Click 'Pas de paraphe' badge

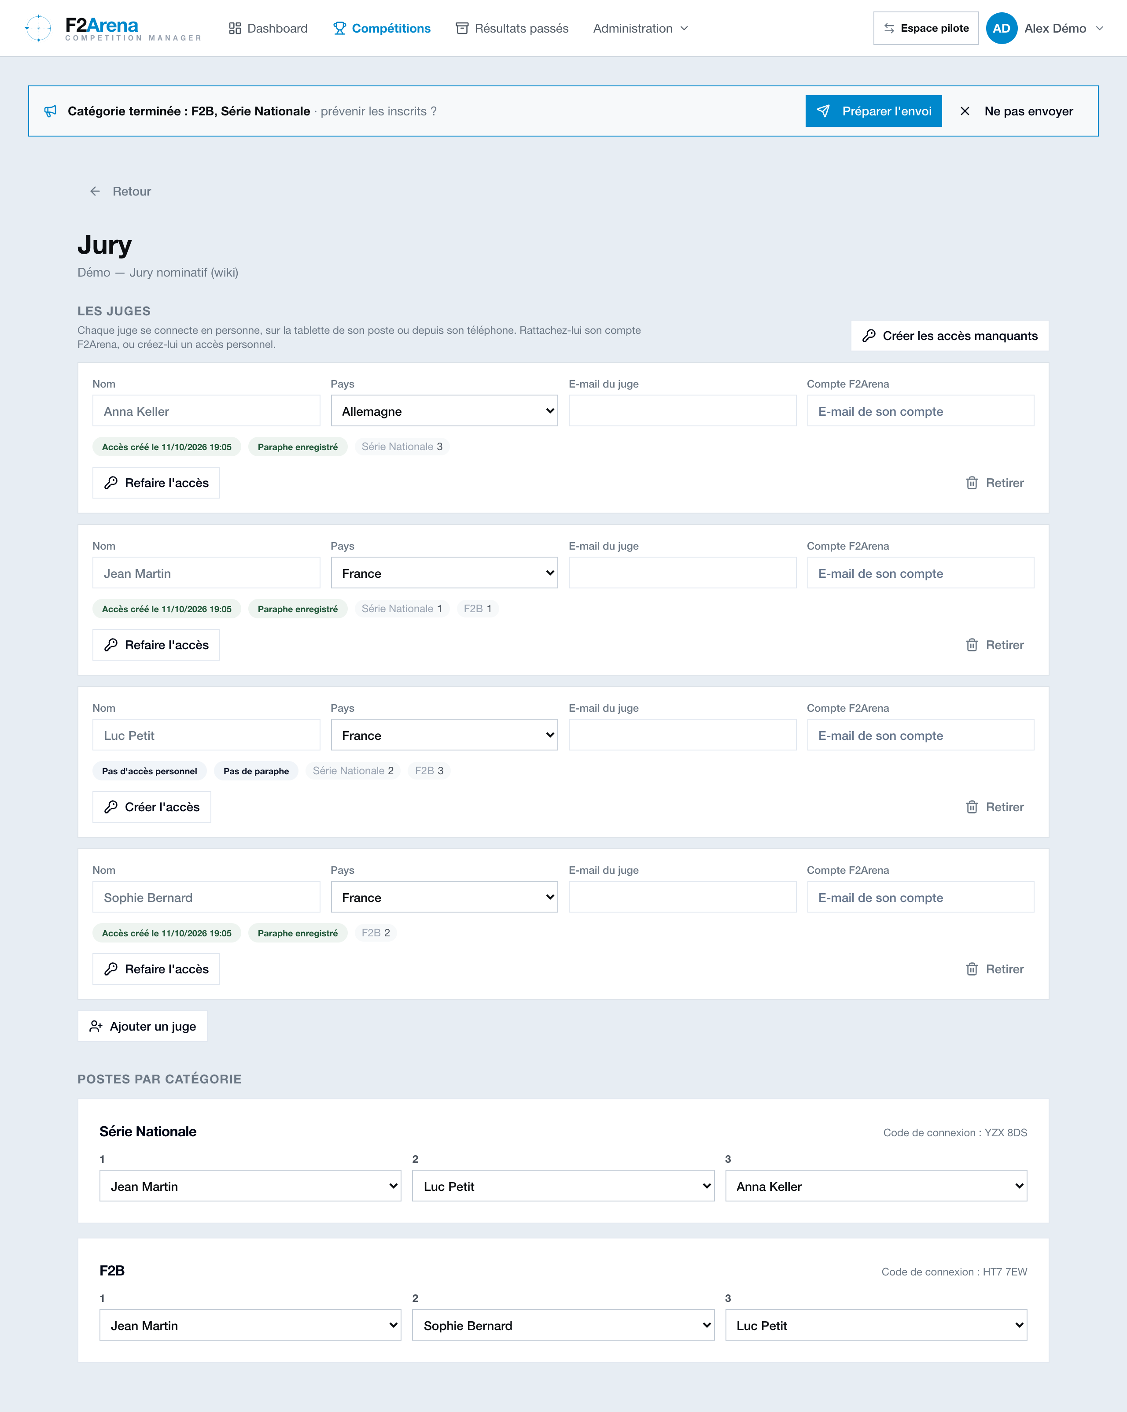256,771
